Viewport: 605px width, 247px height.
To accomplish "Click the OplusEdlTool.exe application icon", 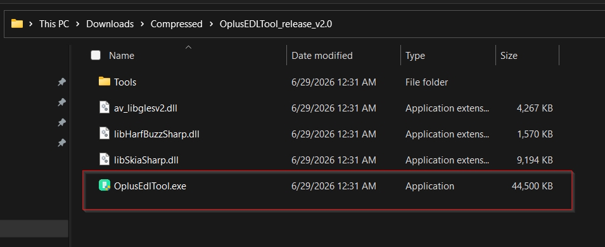I will [x=105, y=186].
